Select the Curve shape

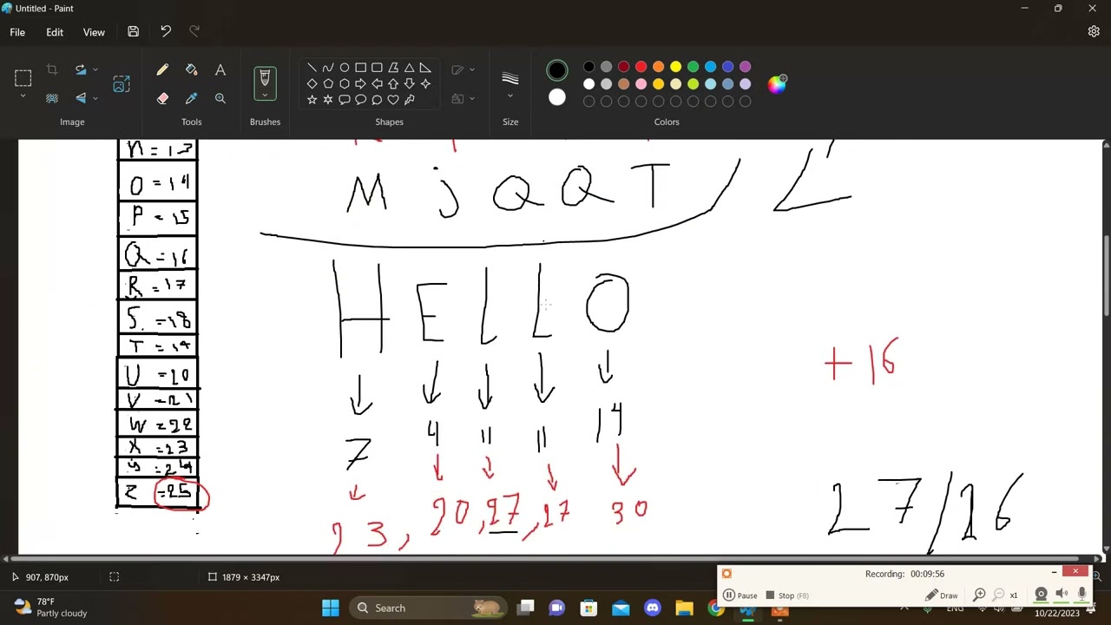328,68
